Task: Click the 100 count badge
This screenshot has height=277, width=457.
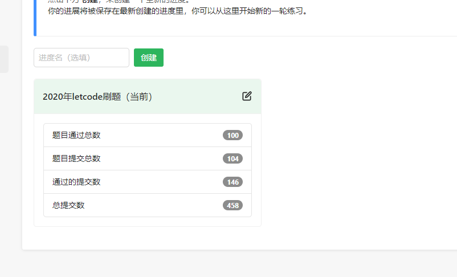Action: [232, 135]
